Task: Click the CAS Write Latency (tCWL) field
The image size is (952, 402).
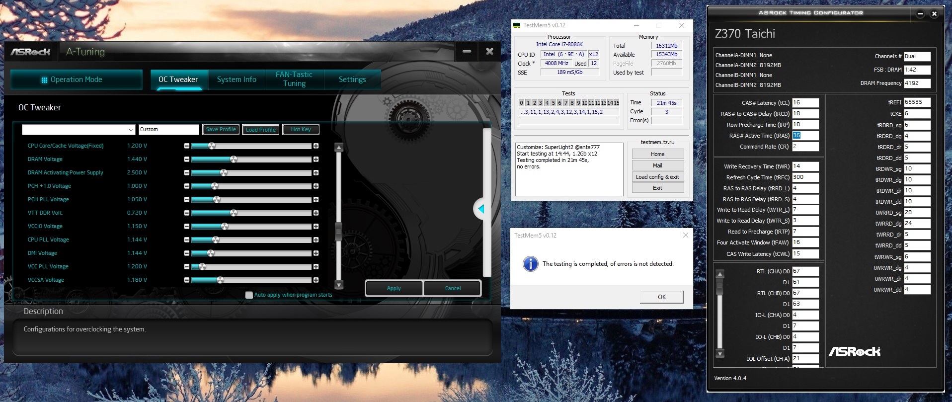Action: (x=805, y=254)
